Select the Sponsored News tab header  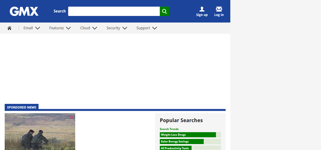coord(22,107)
